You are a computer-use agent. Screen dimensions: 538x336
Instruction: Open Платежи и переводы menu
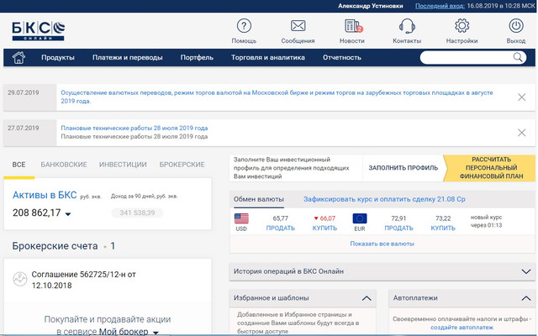(128, 57)
